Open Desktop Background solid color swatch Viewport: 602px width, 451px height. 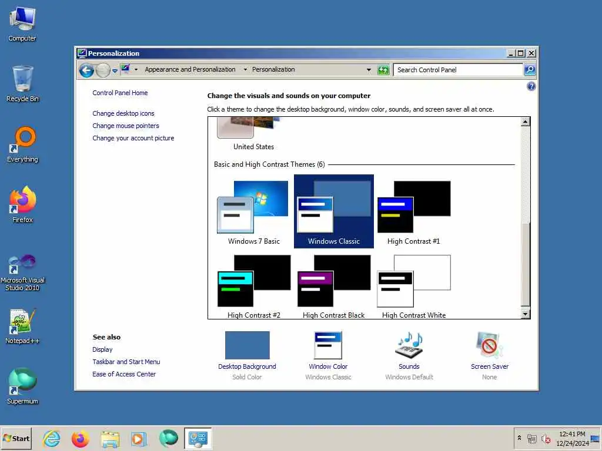coord(248,345)
